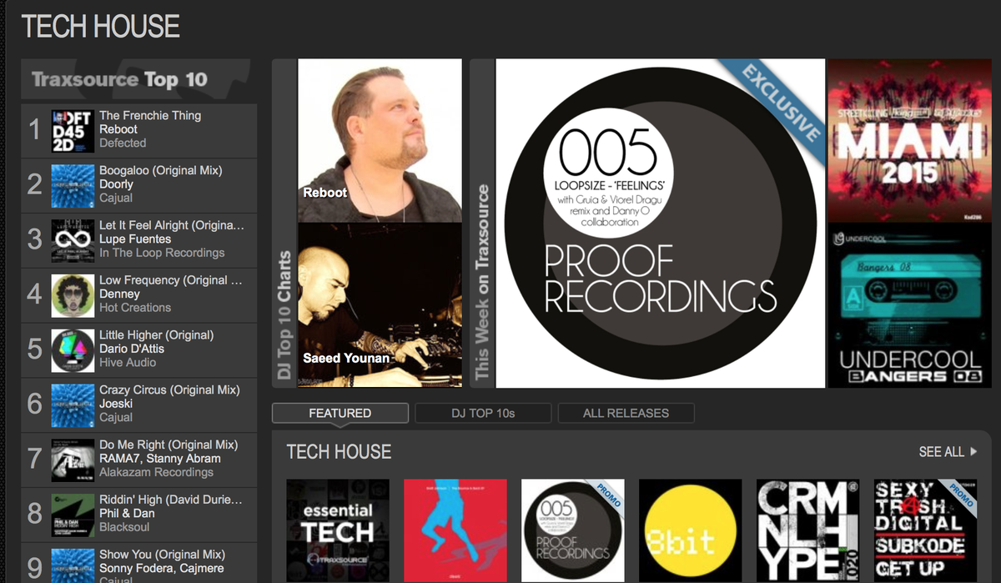Open Riddin' High cover art thumbnail
This screenshot has width=1001, height=583.
[x=73, y=515]
